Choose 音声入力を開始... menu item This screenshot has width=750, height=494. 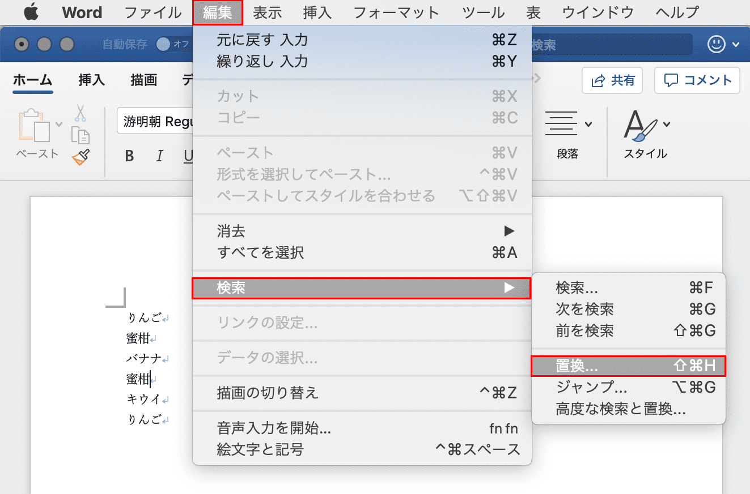362,428
